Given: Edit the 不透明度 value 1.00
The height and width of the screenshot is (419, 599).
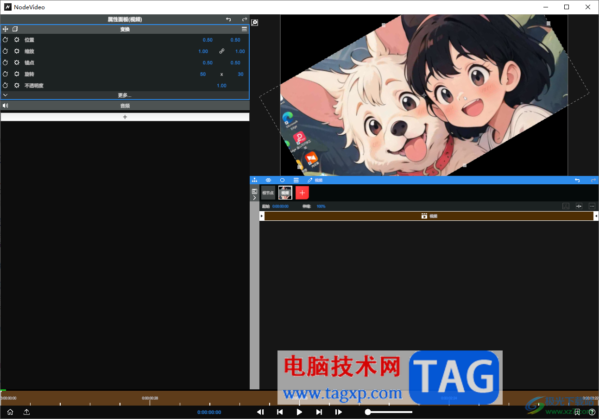Looking at the screenshot, I should pos(222,86).
